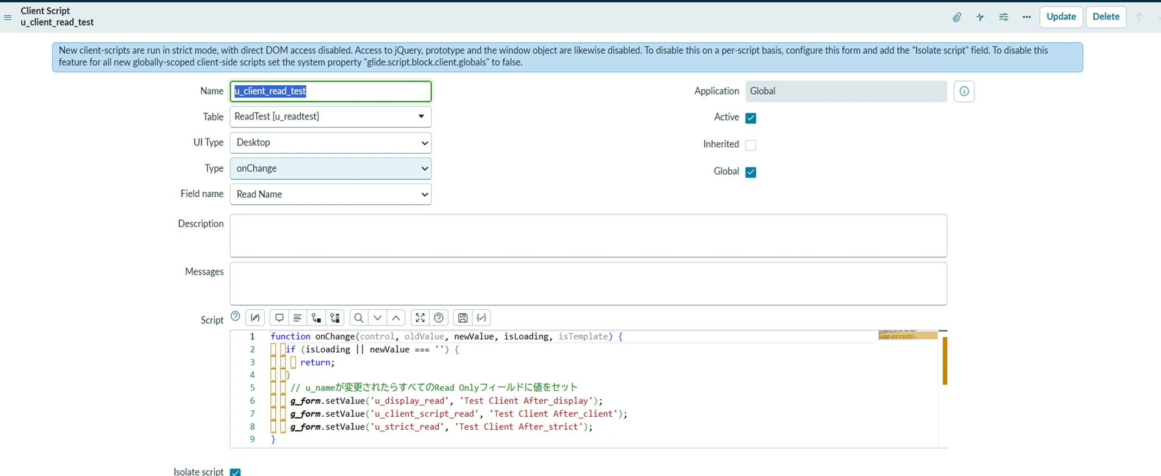Toggle full screen script editor
1161x476 pixels.
tap(420, 318)
